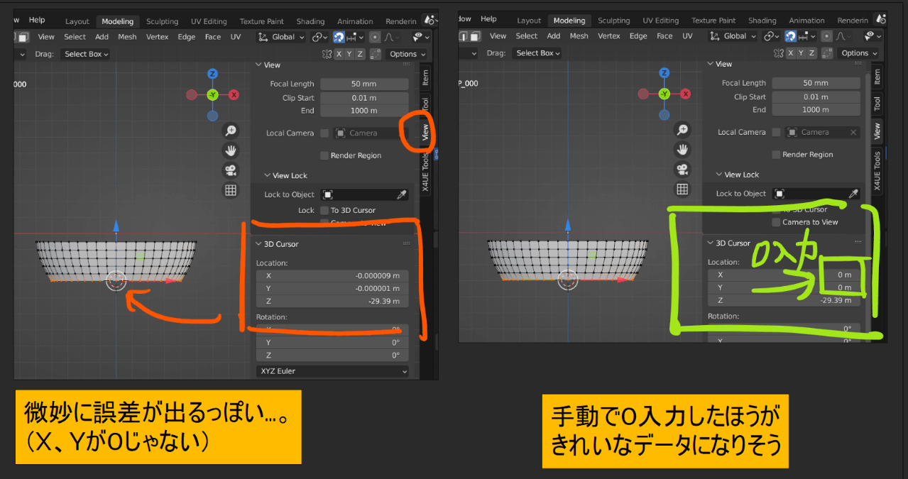Toggle X mirror axis button in left screenshot
908x479 pixels.
339,54
